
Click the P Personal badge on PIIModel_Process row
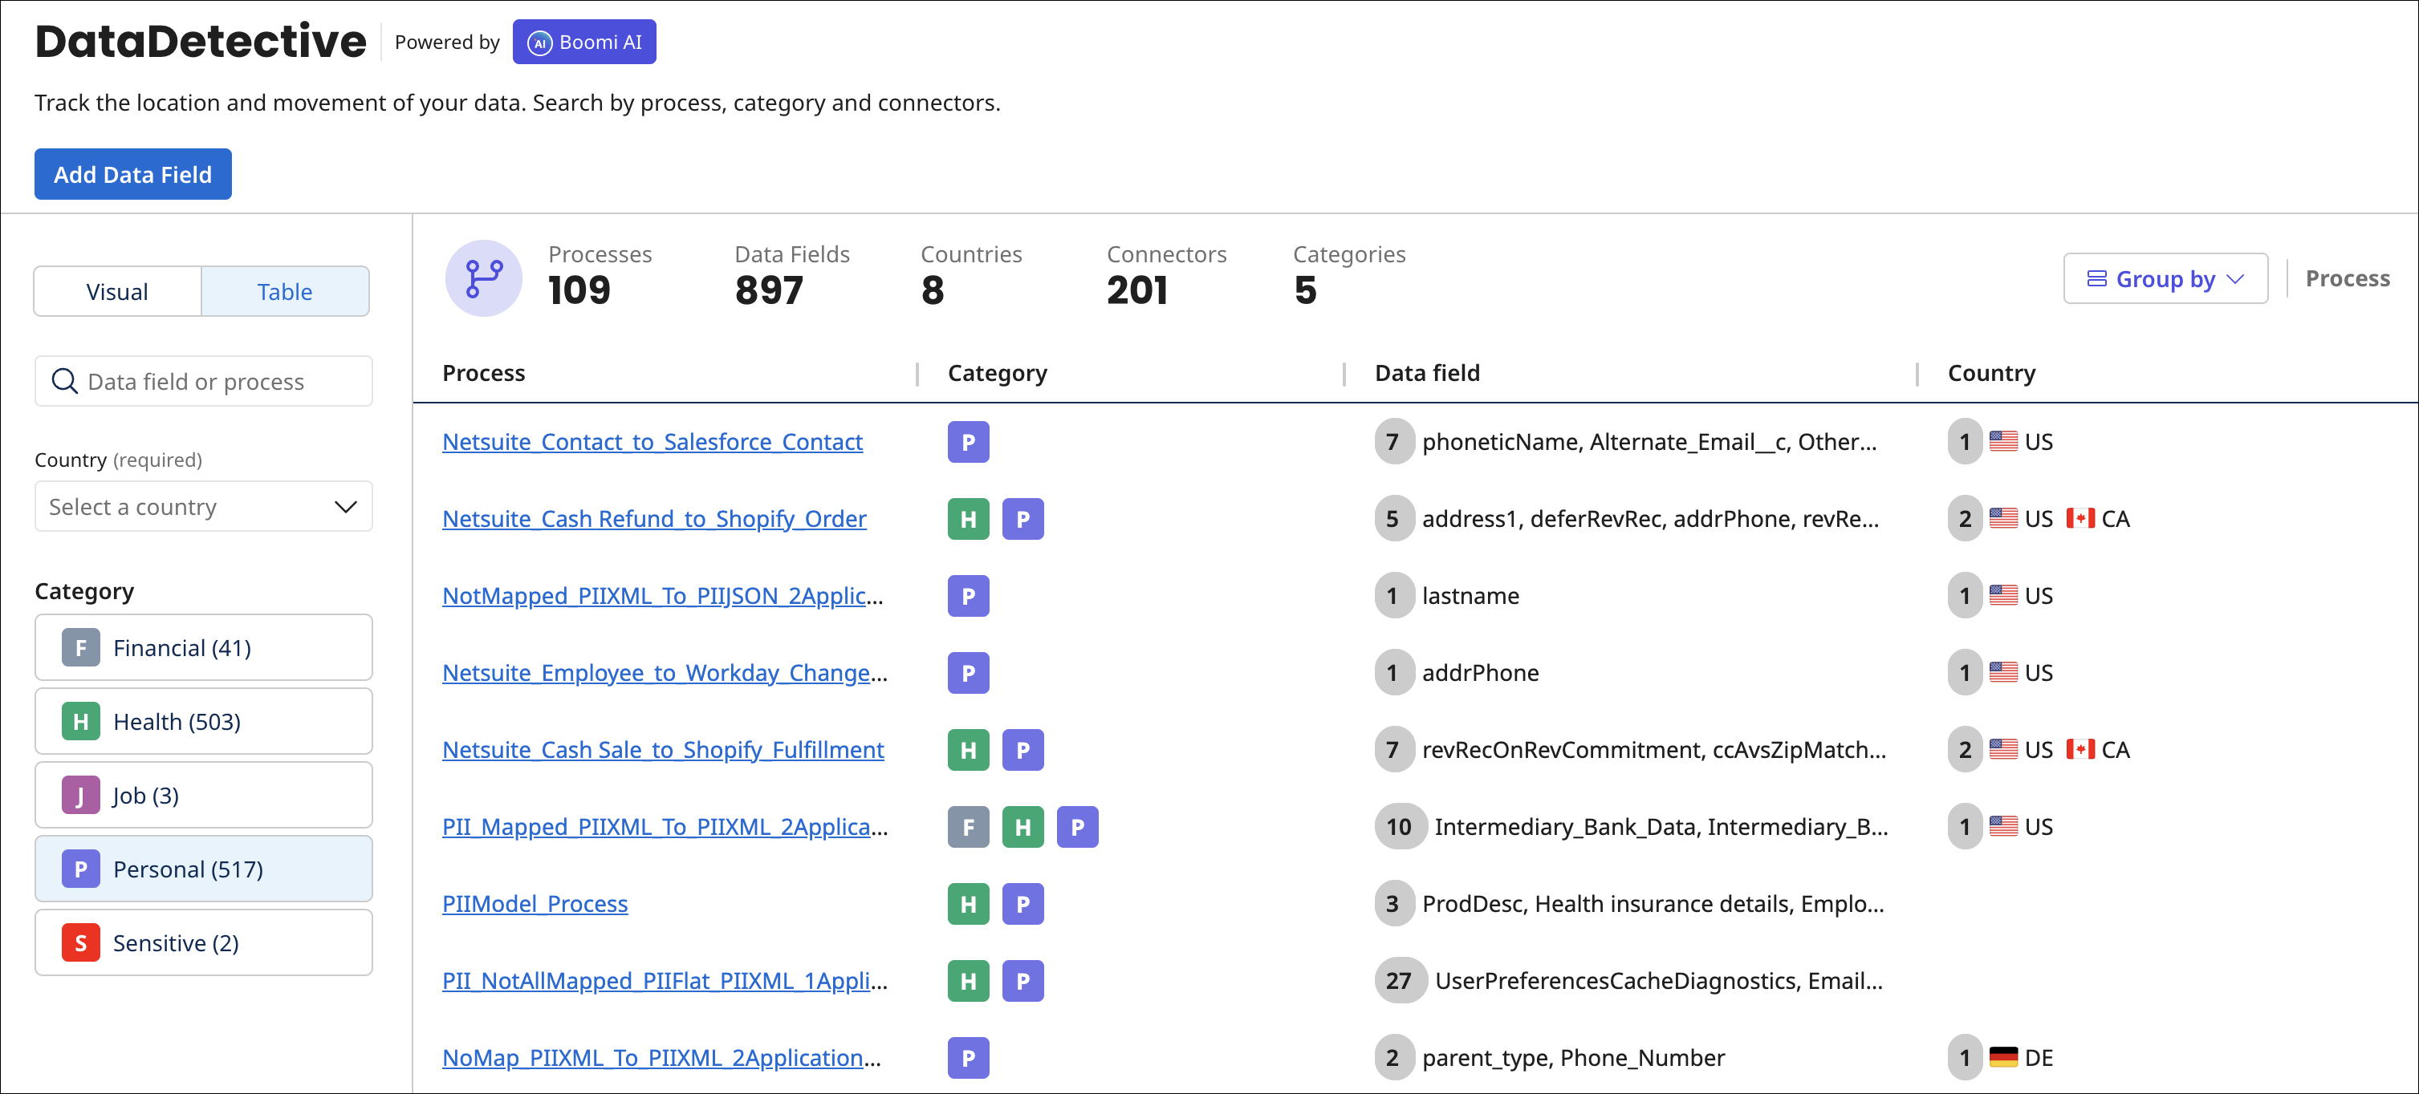1022,904
